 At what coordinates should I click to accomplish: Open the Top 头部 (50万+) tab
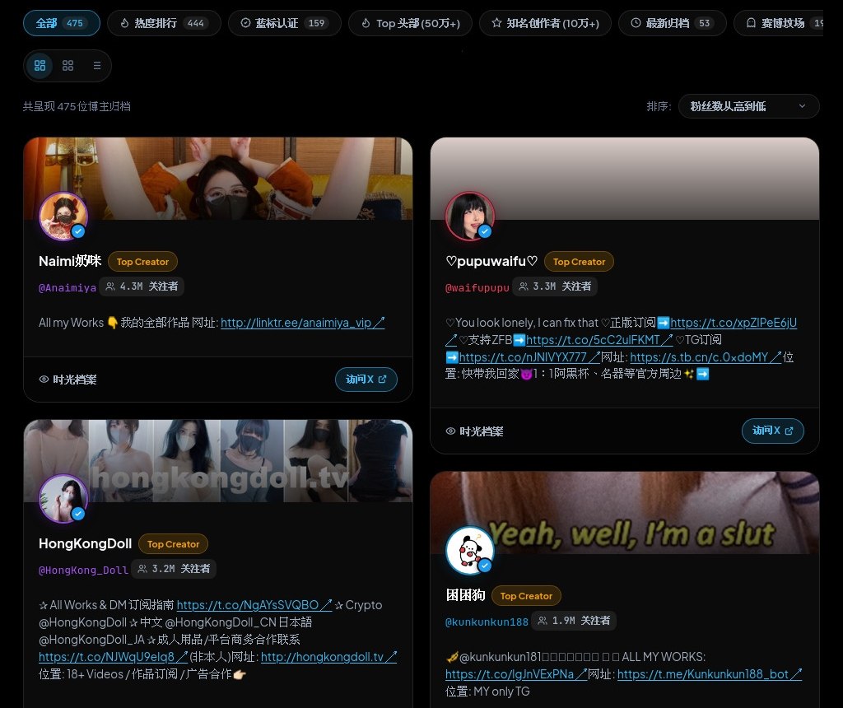point(410,23)
